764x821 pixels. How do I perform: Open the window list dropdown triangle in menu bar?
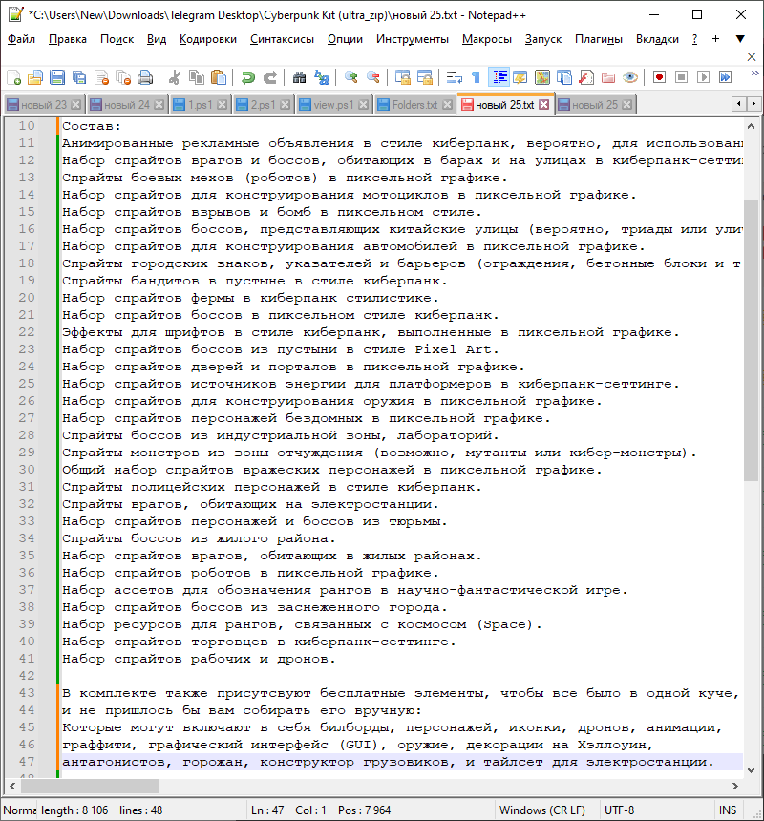[x=740, y=39]
